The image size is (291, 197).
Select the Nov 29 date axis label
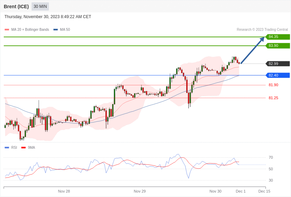click(x=140, y=191)
